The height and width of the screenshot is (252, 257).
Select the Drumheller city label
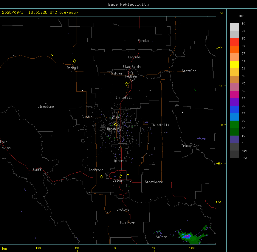coord(190,146)
